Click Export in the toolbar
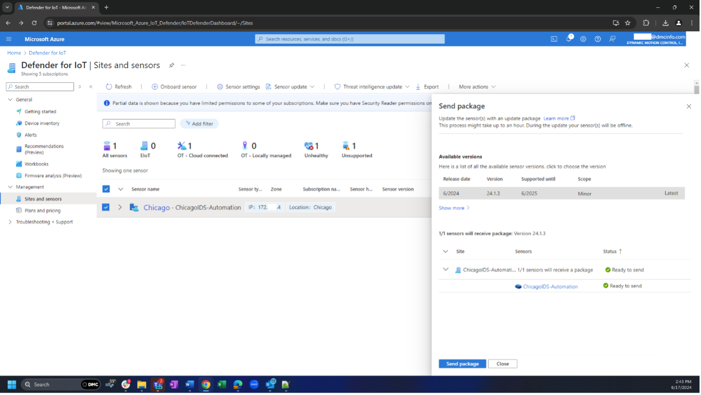 tap(427, 87)
